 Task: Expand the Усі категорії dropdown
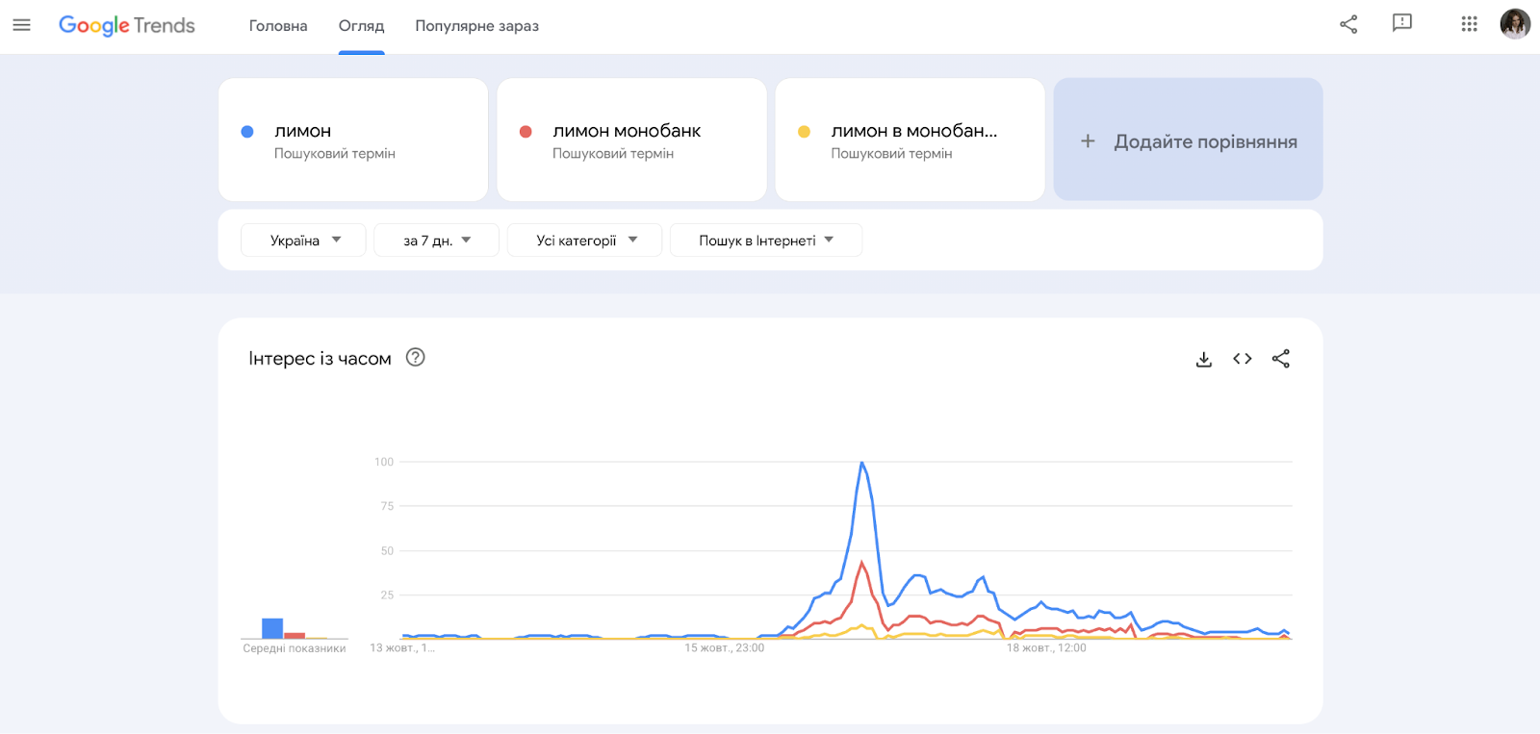pyautogui.click(x=585, y=240)
